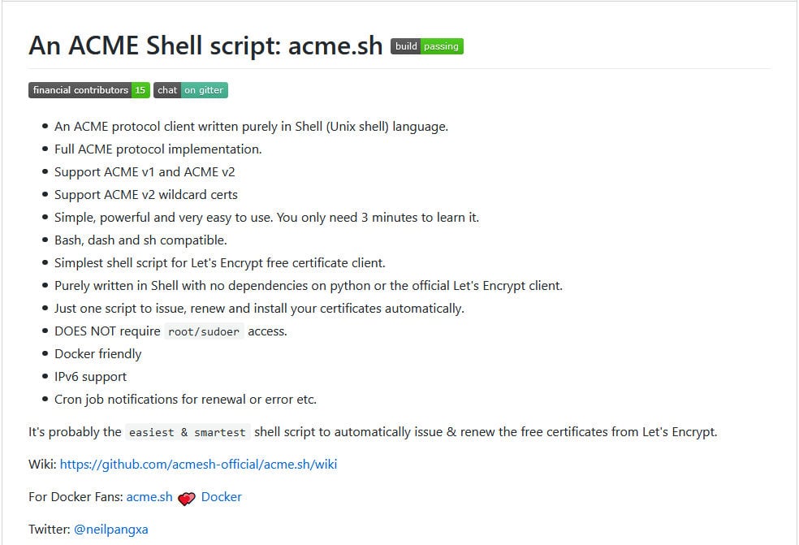Click 'Support ACME v1 and ACME v2' text
Viewport: 799px width, 545px height.
coord(145,172)
